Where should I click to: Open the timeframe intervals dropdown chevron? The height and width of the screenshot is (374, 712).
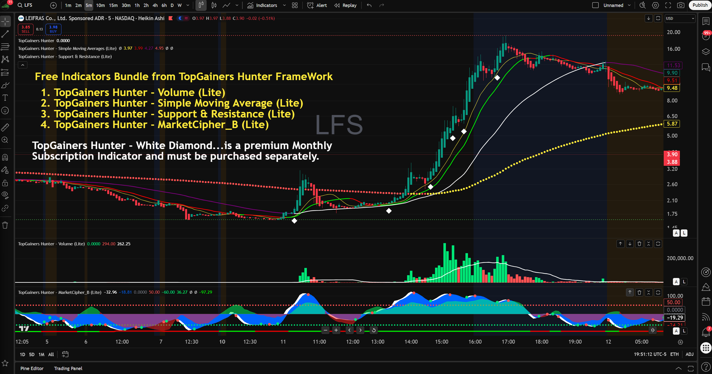(x=188, y=5)
